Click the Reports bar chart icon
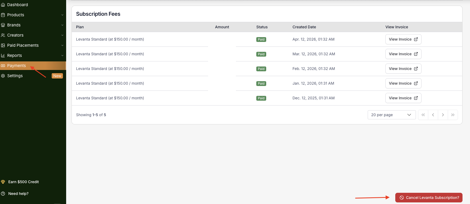 coord(3,56)
